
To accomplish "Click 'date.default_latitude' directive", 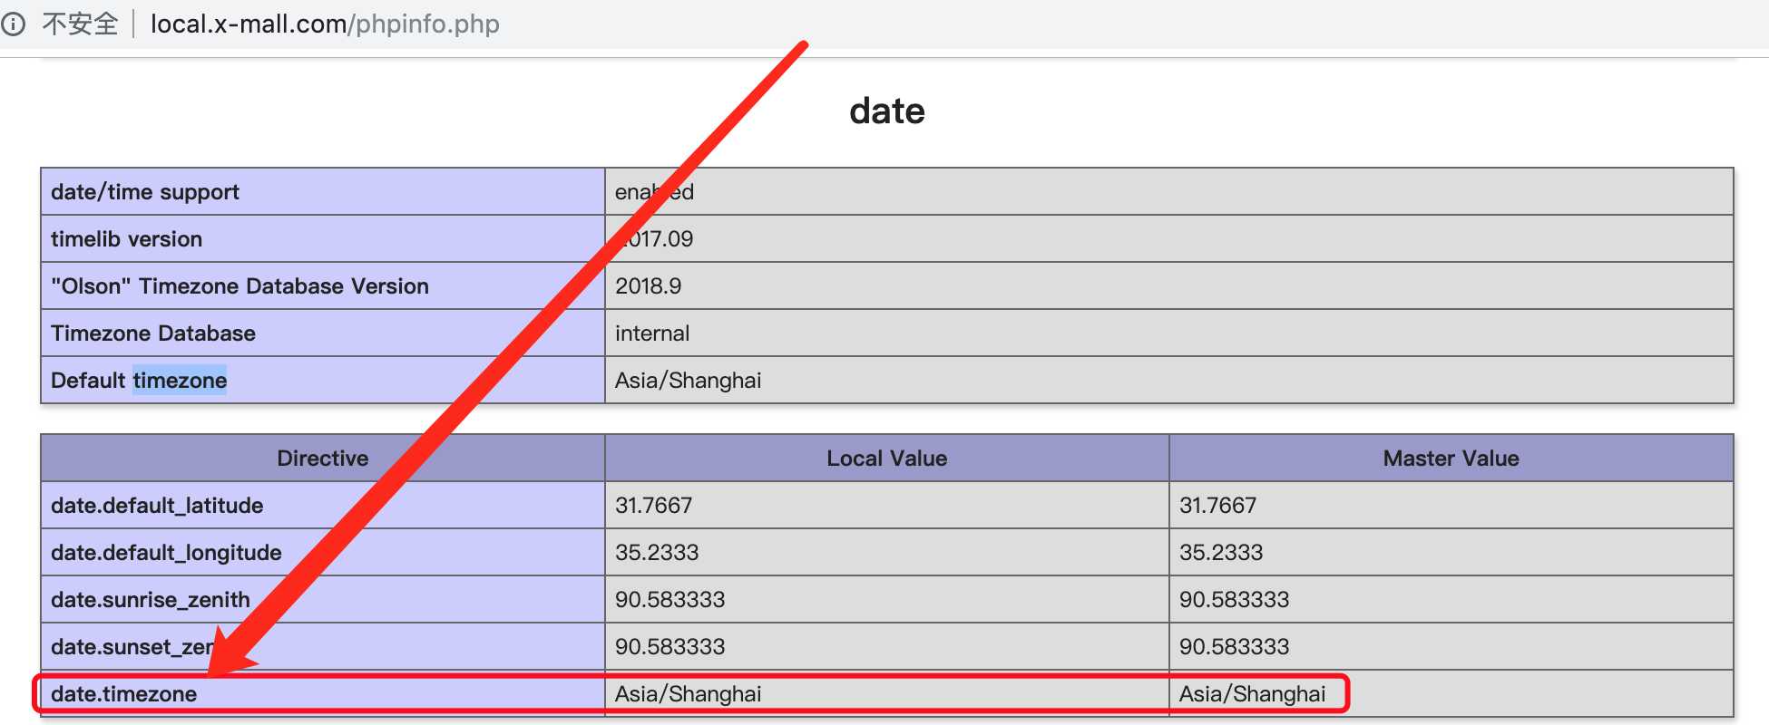I will (x=157, y=506).
